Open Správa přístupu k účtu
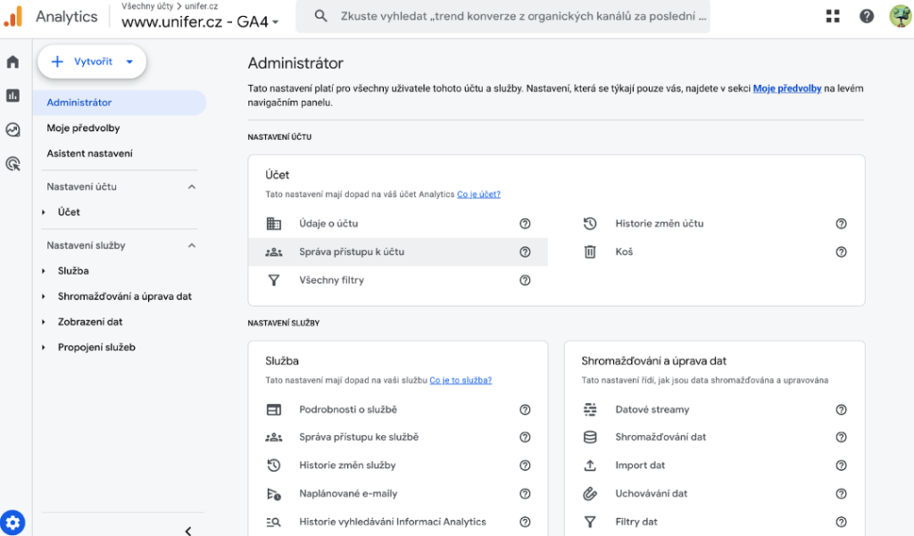The image size is (914, 536). click(x=351, y=252)
